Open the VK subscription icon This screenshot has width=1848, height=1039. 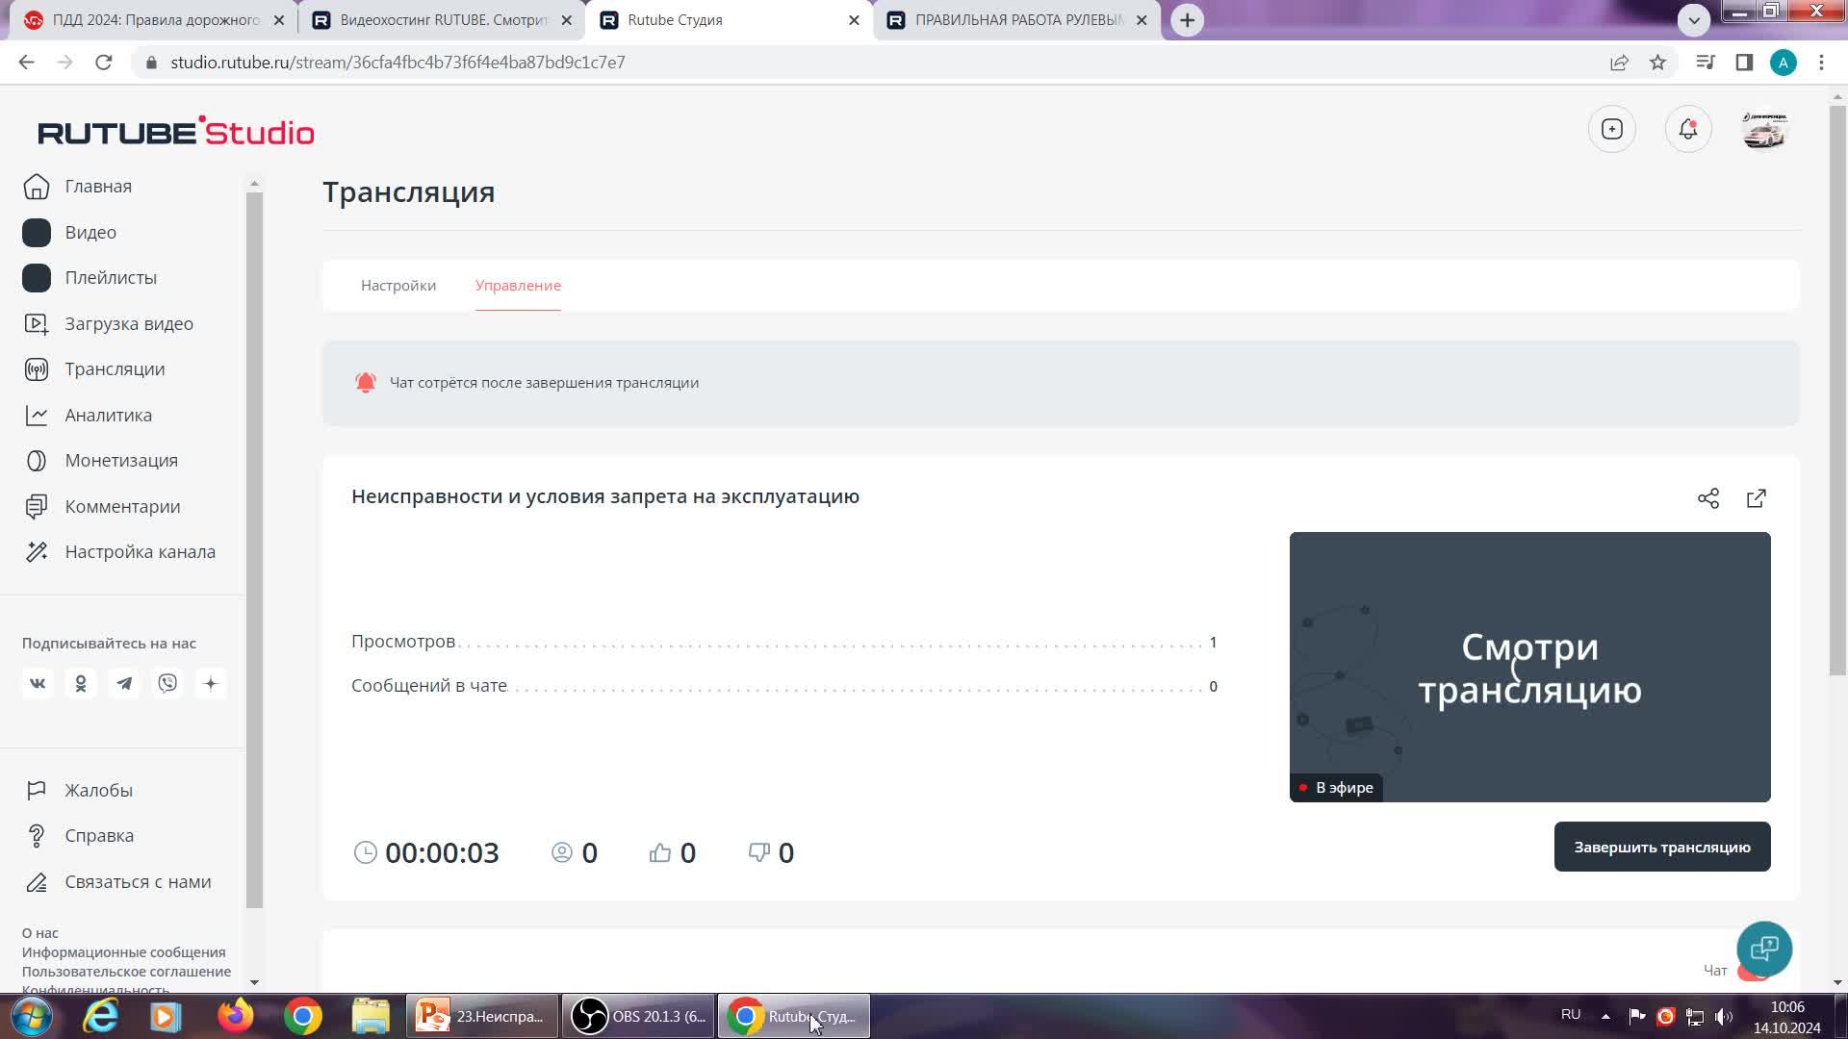point(38,683)
